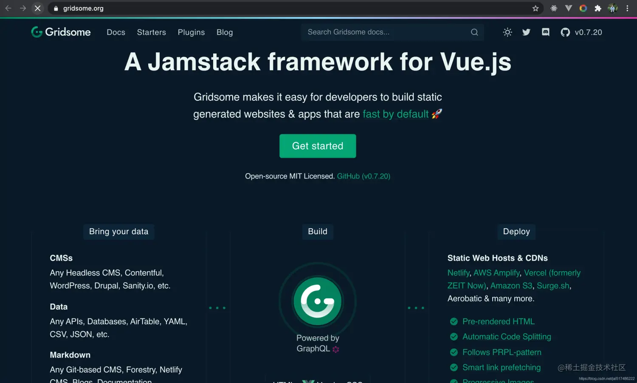Toggle light theme with sun icon

point(507,32)
